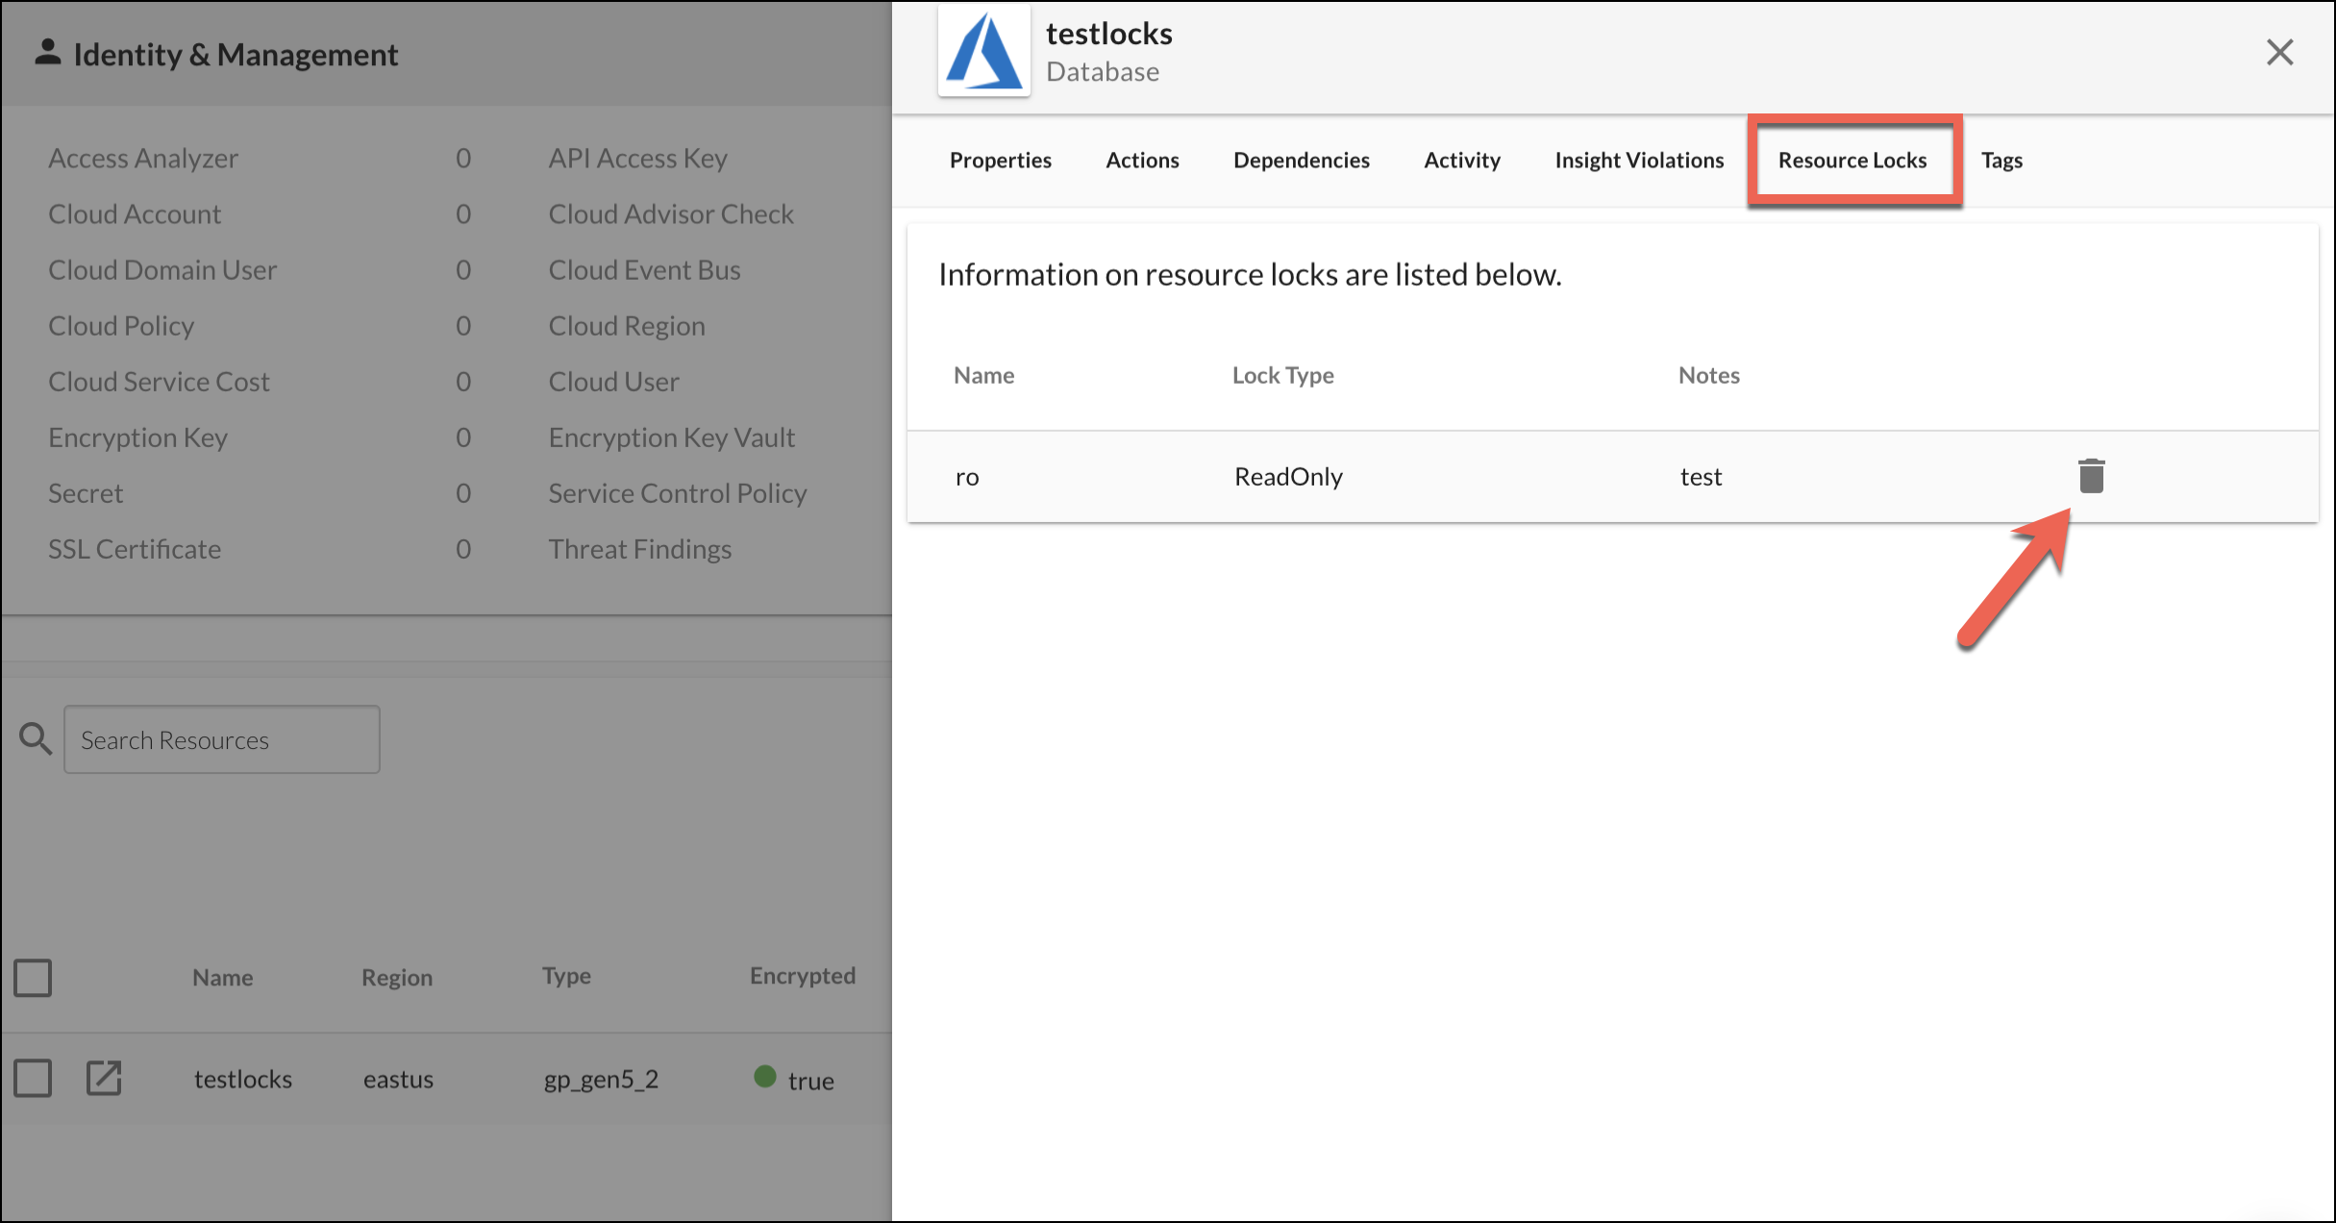Check the select-all resources checkbox

[x=33, y=978]
